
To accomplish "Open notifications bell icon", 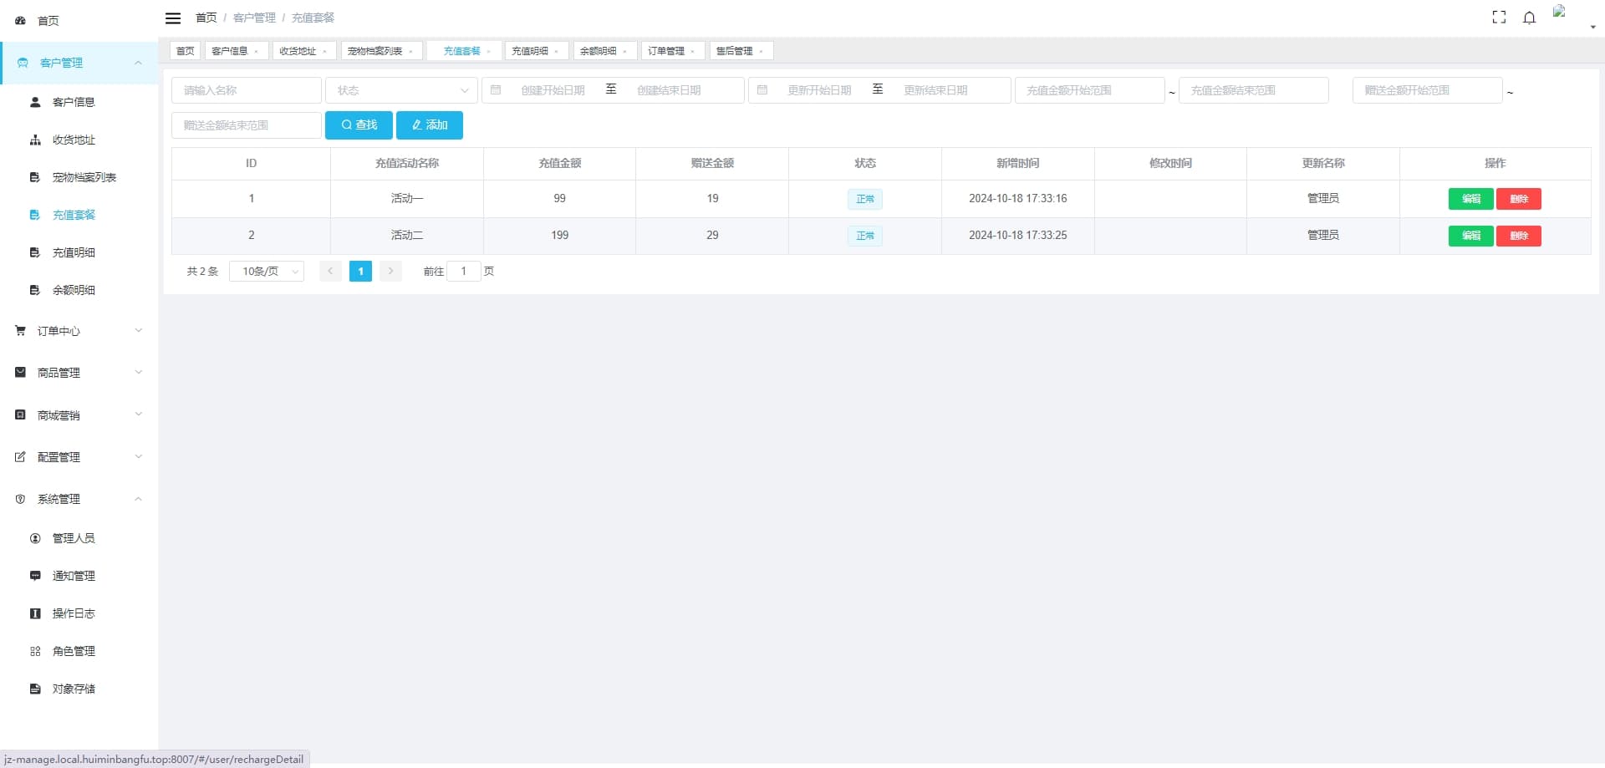I will tap(1529, 18).
